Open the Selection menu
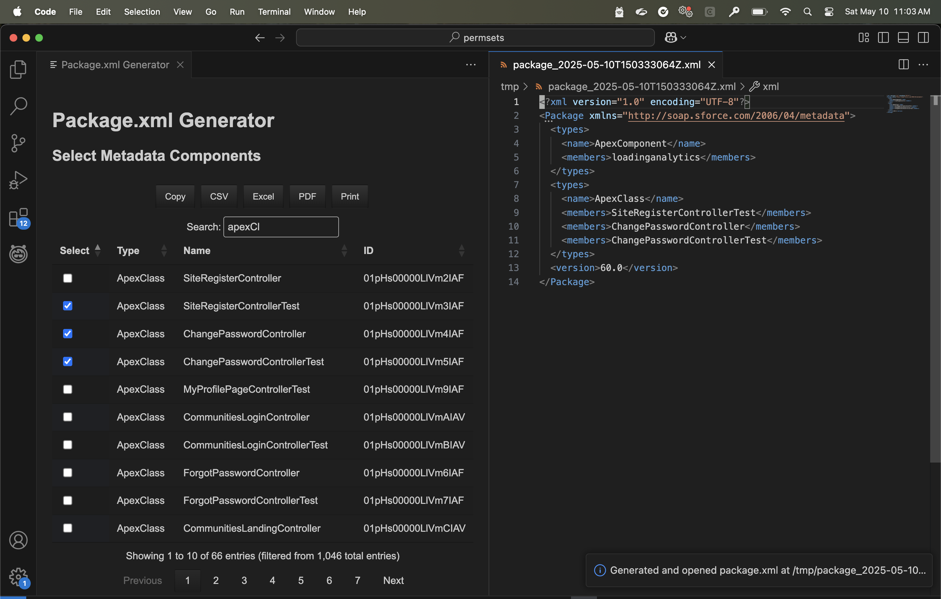Image resolution: width=941 pixels, height=599 pixels. pos(142,12)
